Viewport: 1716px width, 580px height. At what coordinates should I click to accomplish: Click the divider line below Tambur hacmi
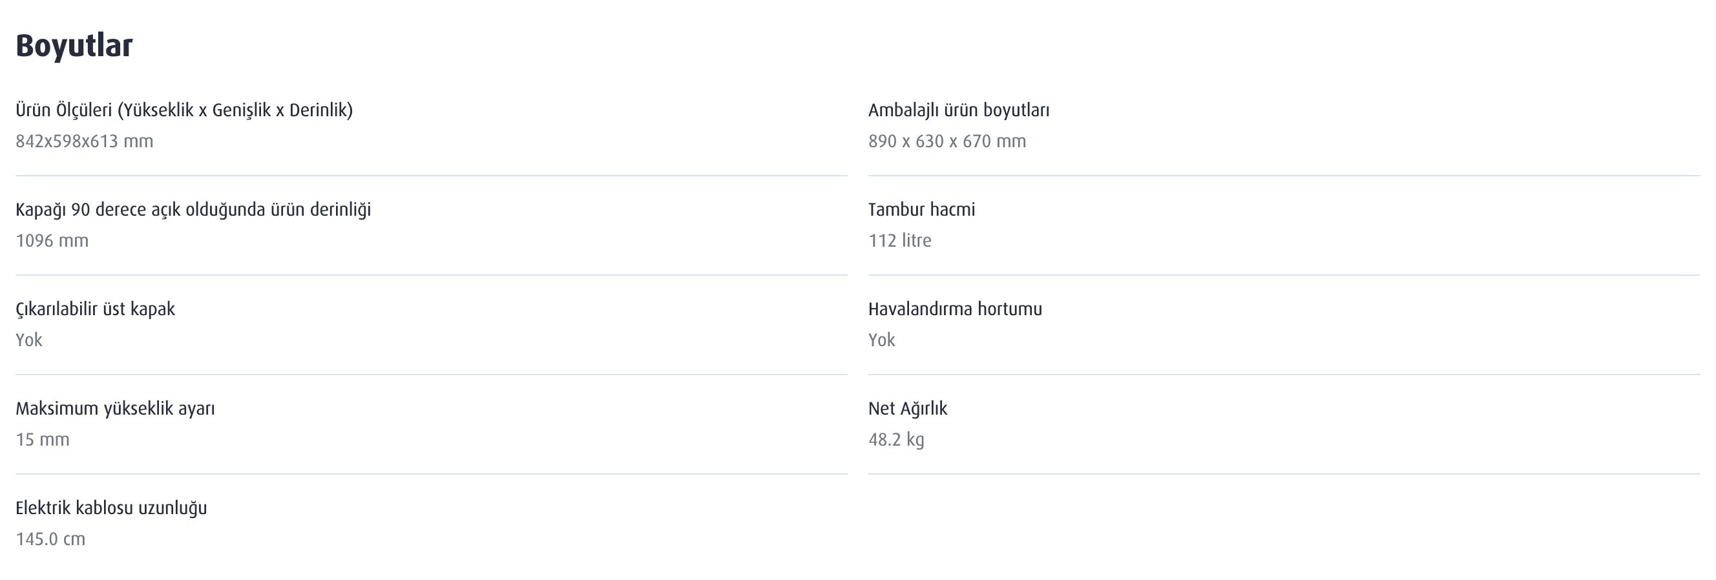1284,275
